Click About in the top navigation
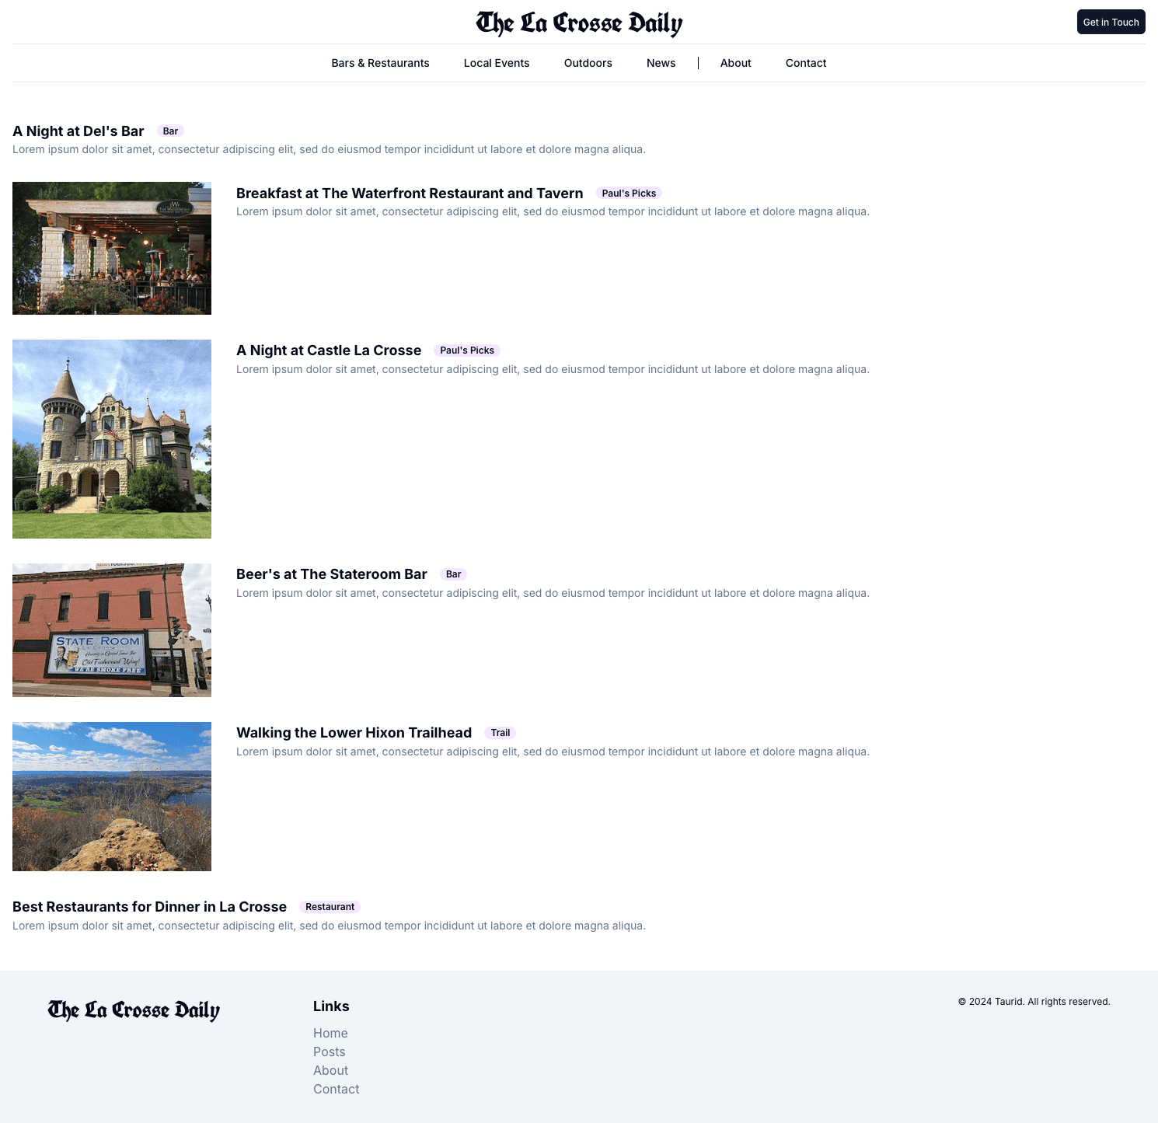 click(735, 63)
